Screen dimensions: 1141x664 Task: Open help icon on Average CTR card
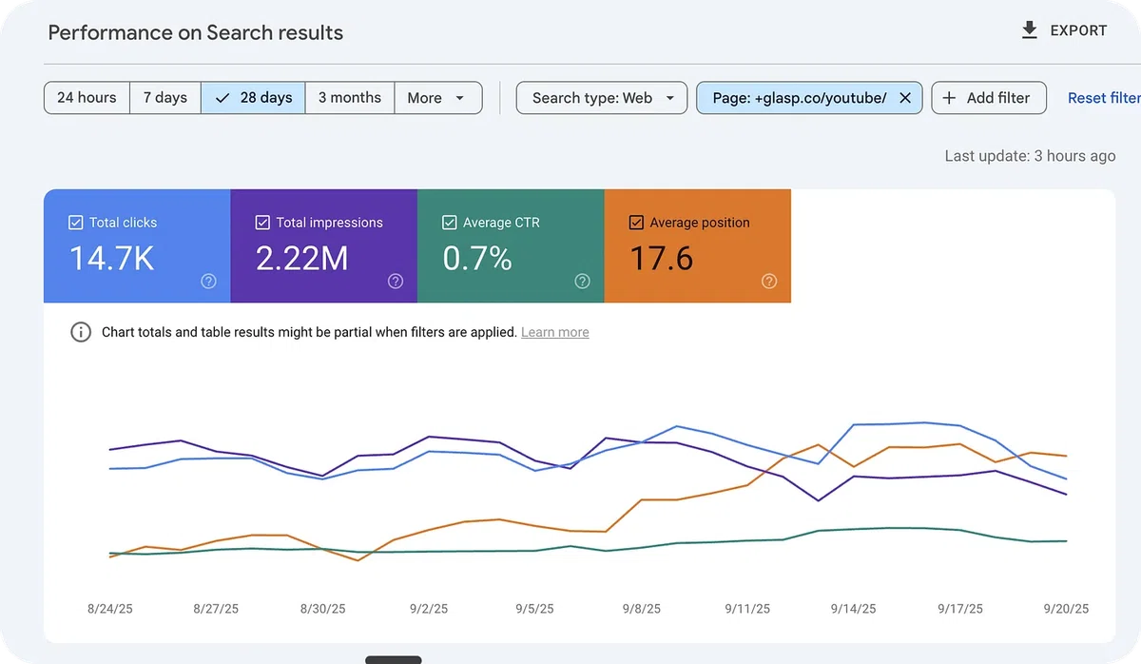pos(583,281)
